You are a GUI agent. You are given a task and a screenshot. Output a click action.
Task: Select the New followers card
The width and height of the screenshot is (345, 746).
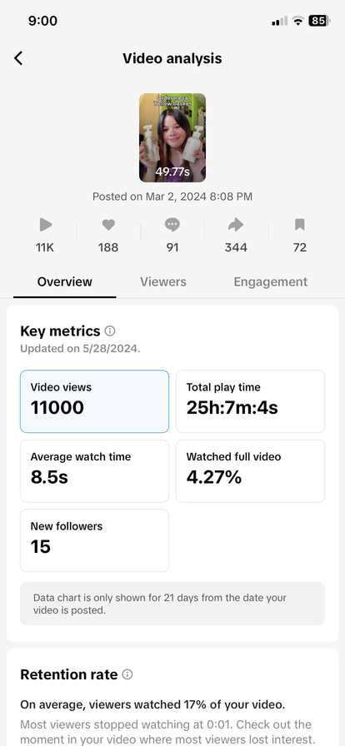(94, 540)
